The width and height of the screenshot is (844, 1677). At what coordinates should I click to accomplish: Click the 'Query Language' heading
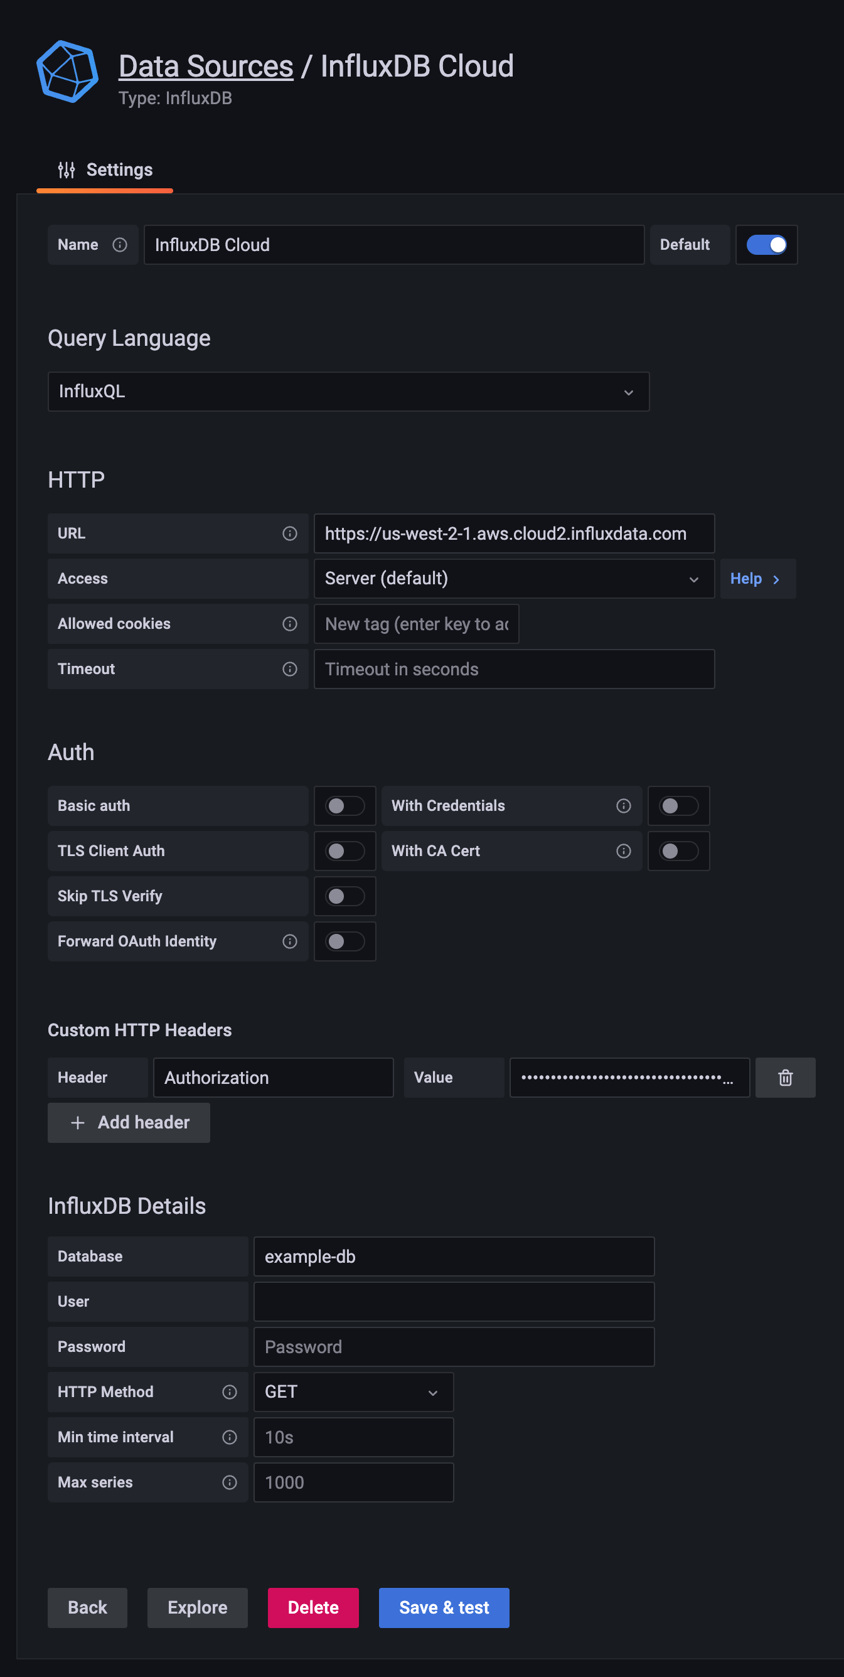click(129, 338)
